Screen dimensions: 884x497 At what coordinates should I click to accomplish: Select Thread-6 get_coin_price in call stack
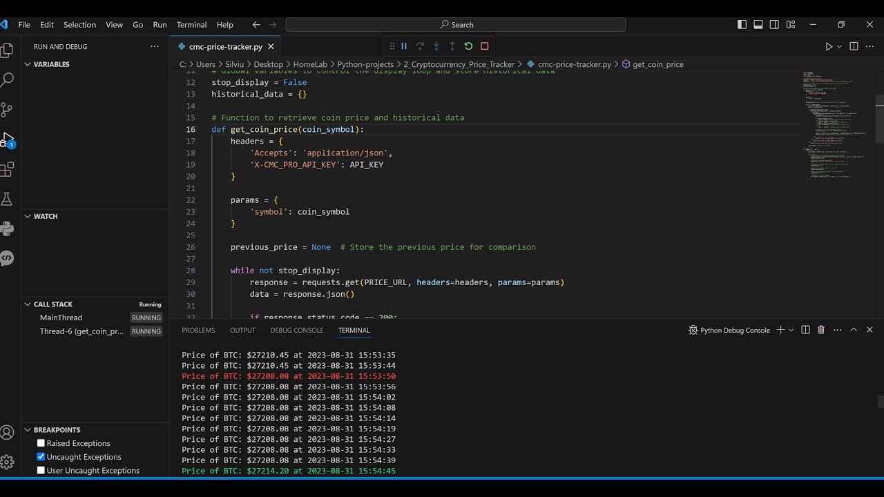(x=81, y=331)
